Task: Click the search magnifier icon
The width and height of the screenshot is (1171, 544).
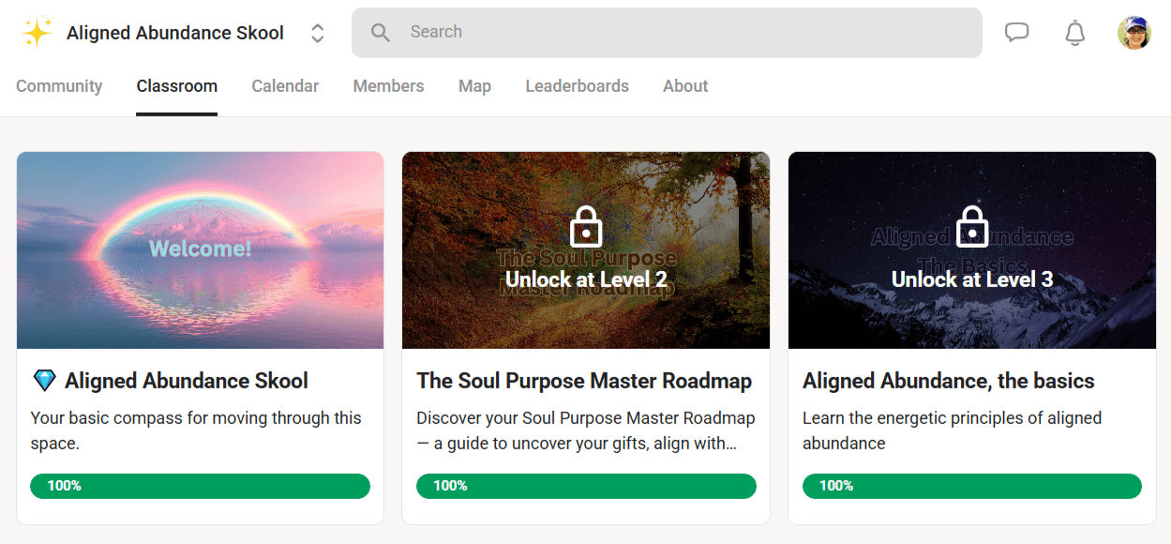Action: pos(380,33)
